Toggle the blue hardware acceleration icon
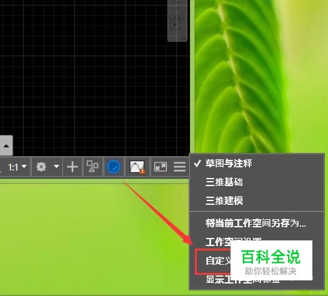Viewport: 328px width, 296px height. 114,167
